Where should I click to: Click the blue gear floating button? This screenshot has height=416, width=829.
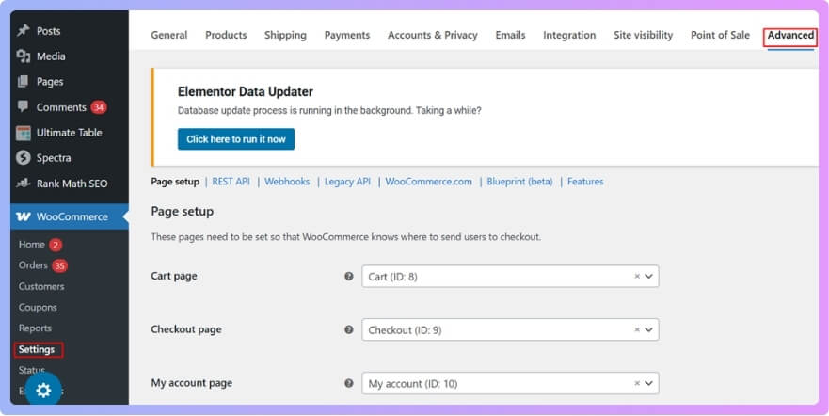pos(43,390)
